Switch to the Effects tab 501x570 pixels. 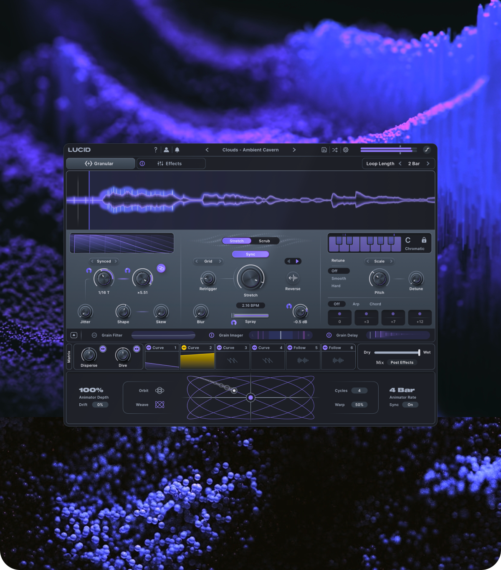171,163
